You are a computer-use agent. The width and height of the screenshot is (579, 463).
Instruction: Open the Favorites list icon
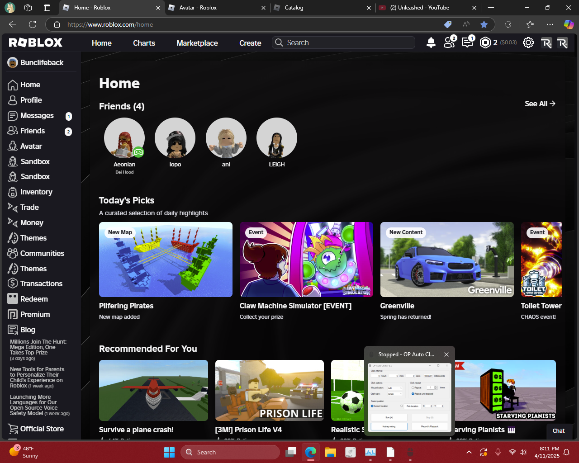pyautogui.click(x=530, y=24)
